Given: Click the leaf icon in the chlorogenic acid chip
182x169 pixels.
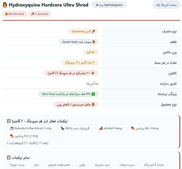Looking at the screenshot, I should click(x=62, y=128).
